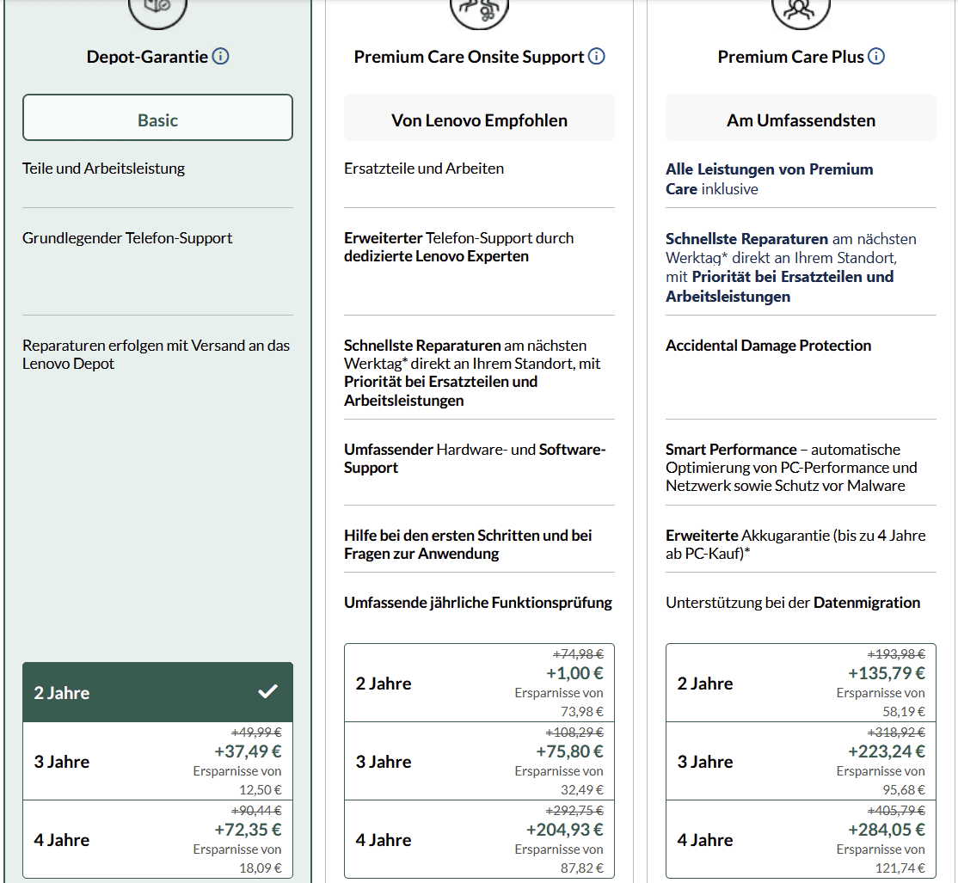This screenshot has height=883, width=958.
Task: Click the struck-through price +74,98 €
Action: click(x=578, y=654)
